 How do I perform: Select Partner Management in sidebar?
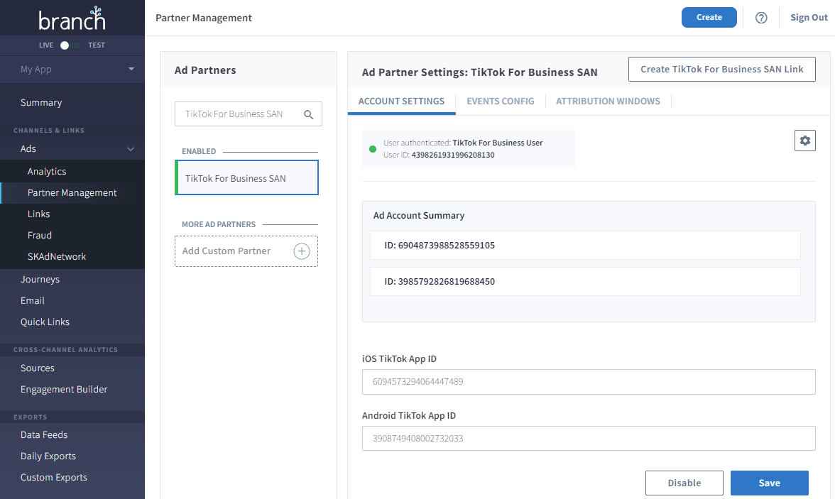(x=72, y=193)
